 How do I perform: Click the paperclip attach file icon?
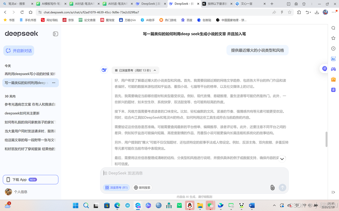(x=272, y=188)
